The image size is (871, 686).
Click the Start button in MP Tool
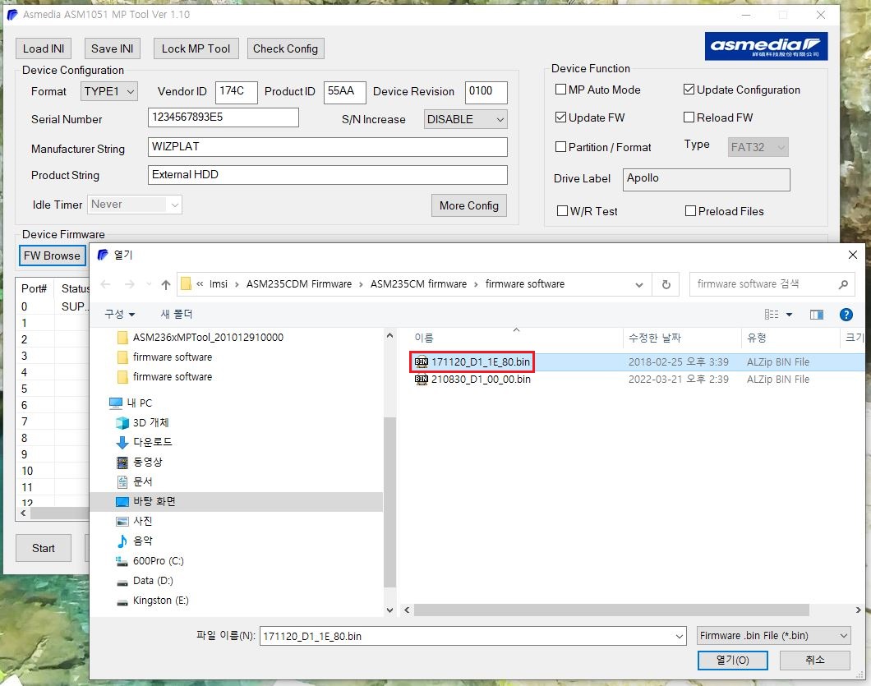click(44, 548)
